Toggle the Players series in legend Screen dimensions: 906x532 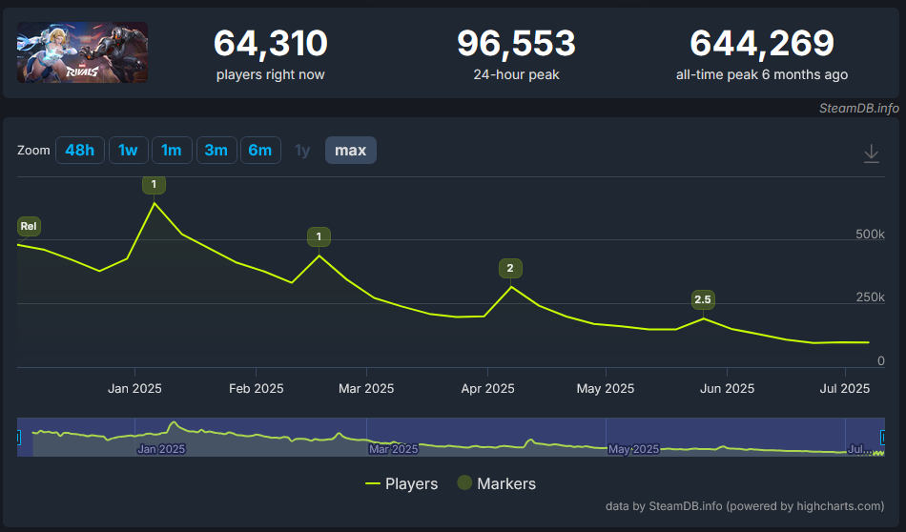click(402, 483)
